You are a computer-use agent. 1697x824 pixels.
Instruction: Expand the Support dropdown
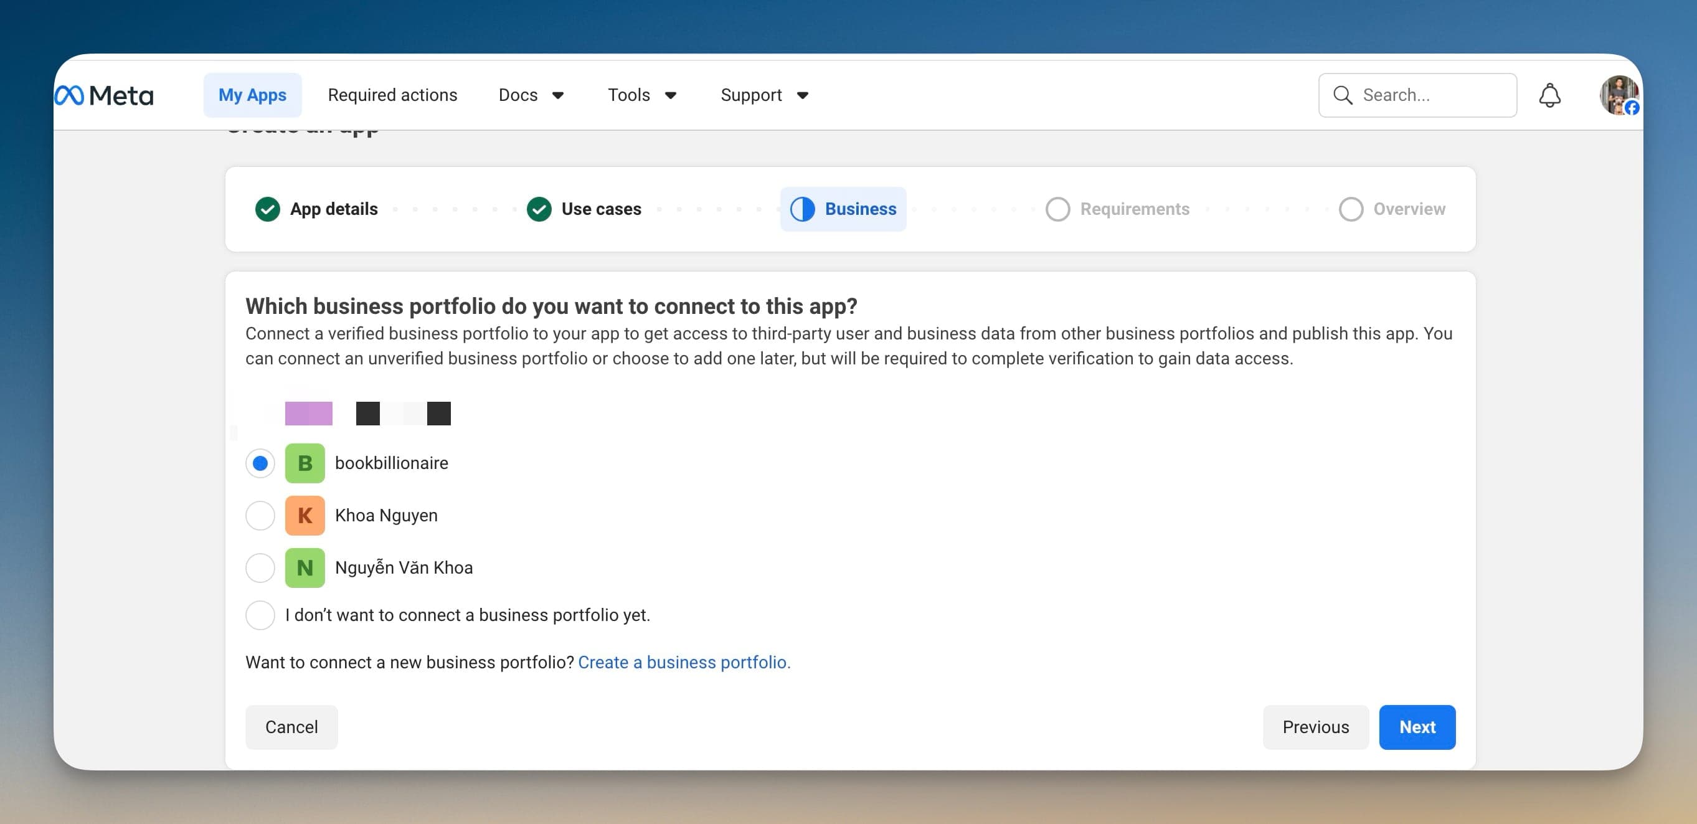tap(765, 95)
